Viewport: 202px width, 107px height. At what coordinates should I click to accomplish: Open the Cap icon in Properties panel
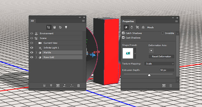[x=137, y=27]
